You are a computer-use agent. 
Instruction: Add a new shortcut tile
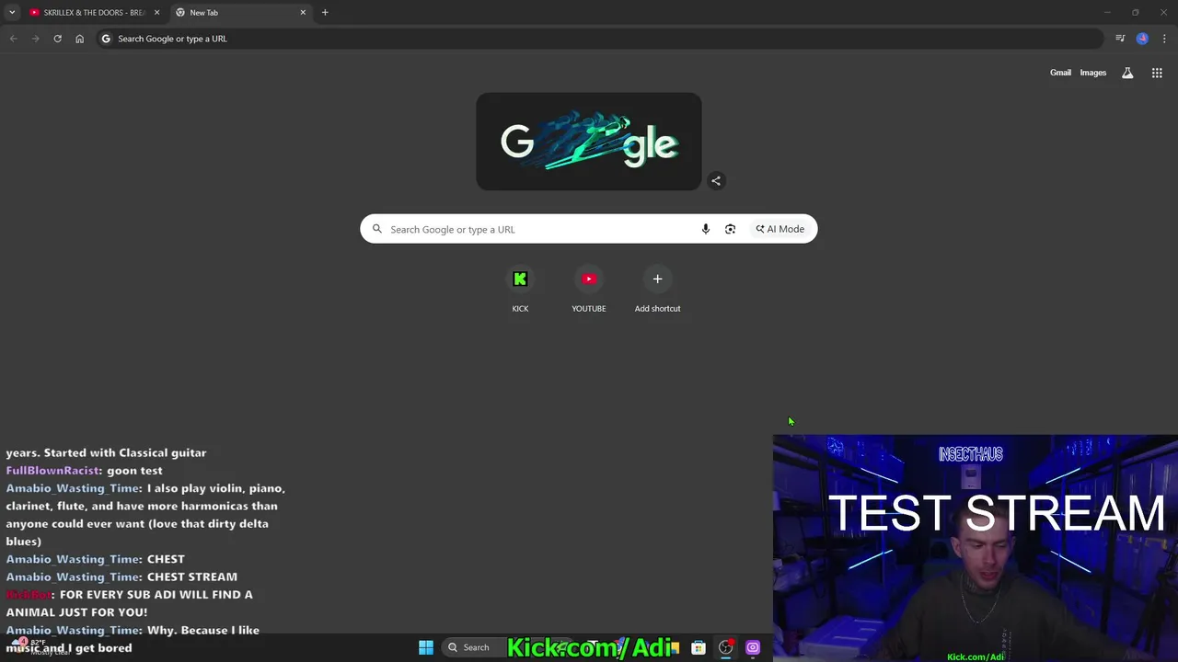pyautogui.click(x=657, y=290)
